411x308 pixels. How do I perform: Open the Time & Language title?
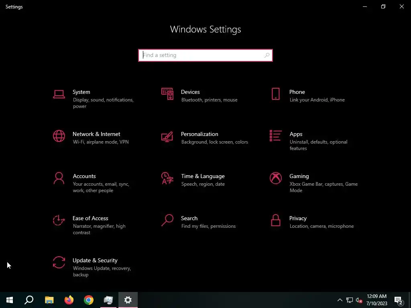coord(203,176)
